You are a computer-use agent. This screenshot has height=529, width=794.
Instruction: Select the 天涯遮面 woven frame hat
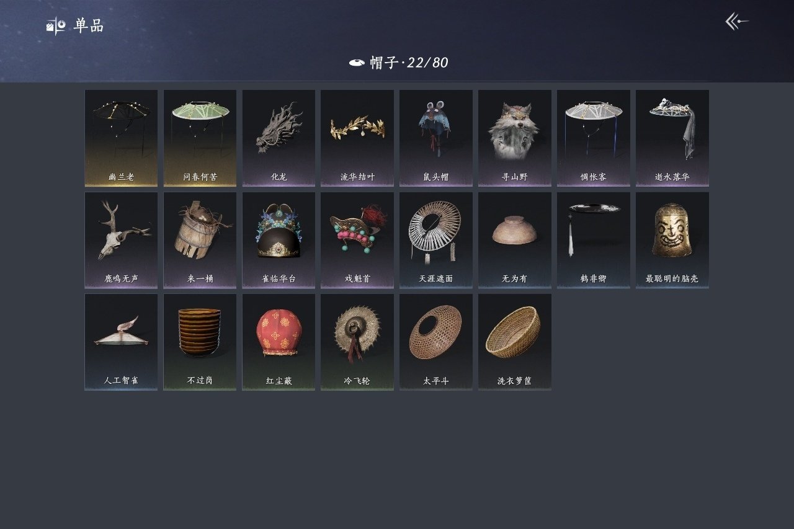pos(436,240)
